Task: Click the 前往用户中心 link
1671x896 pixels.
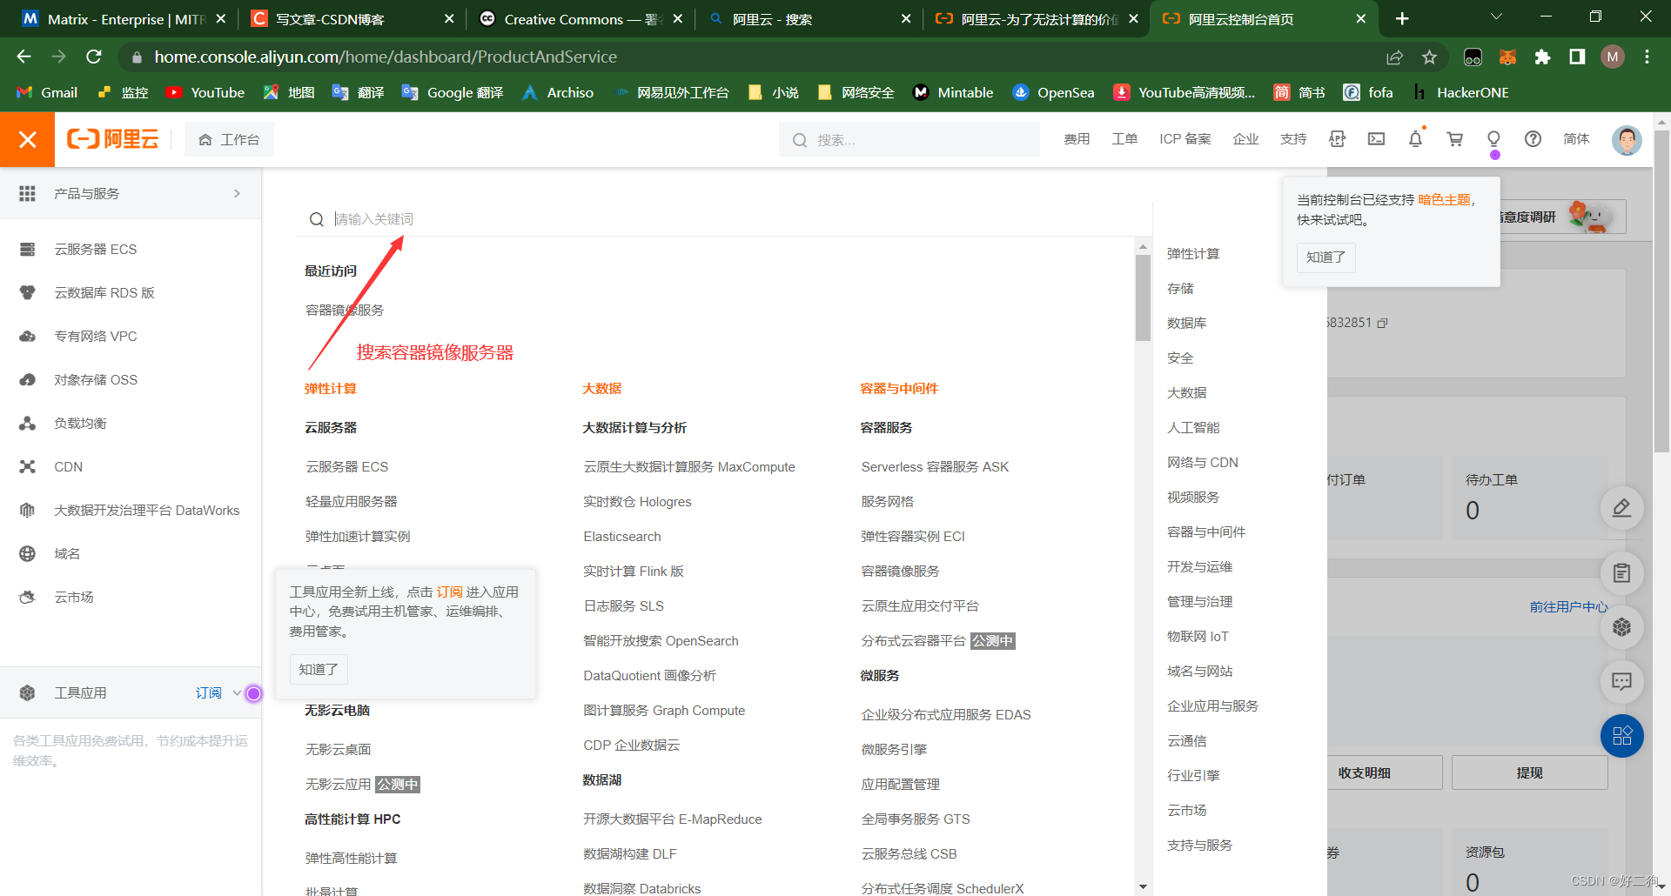Action: pyautogui.click(x=1568, y=606)
